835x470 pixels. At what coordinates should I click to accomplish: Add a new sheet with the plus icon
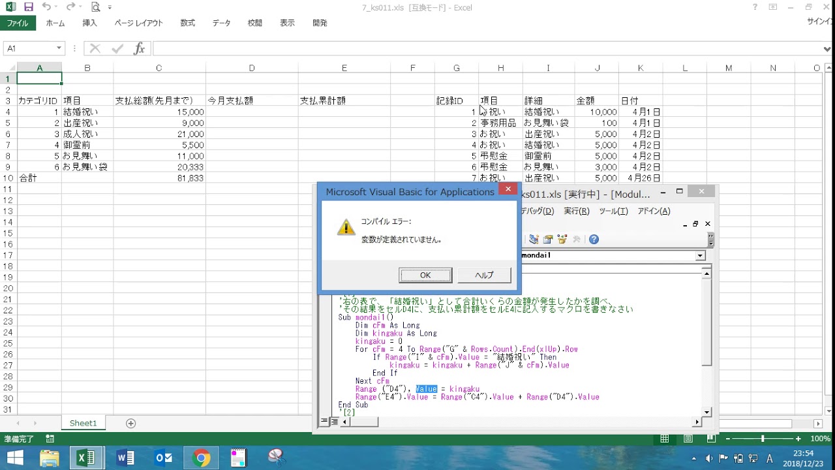(130, 423)
